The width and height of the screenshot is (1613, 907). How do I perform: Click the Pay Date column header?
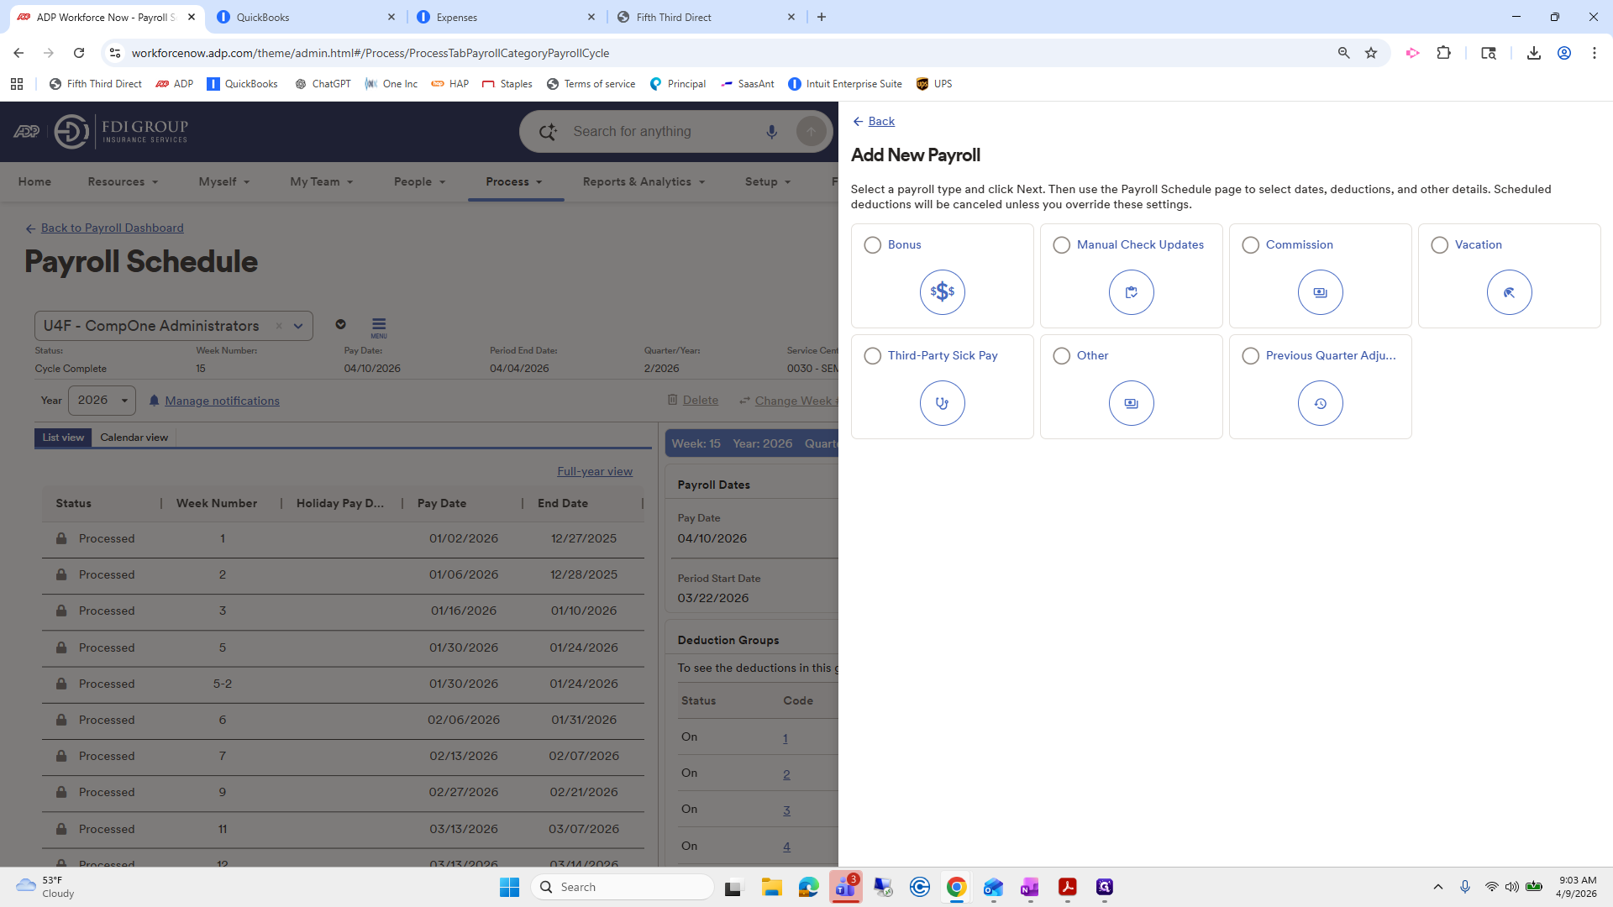(x=441, y=503)
